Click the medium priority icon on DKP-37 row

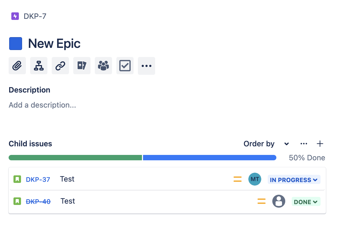pos(237,179)
